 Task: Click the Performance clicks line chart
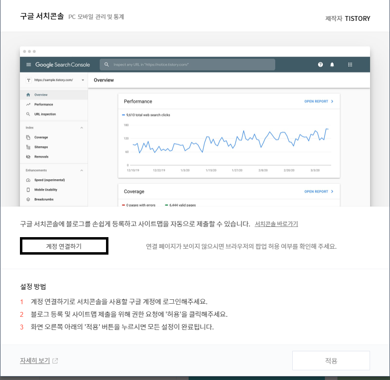click(230, 140)
